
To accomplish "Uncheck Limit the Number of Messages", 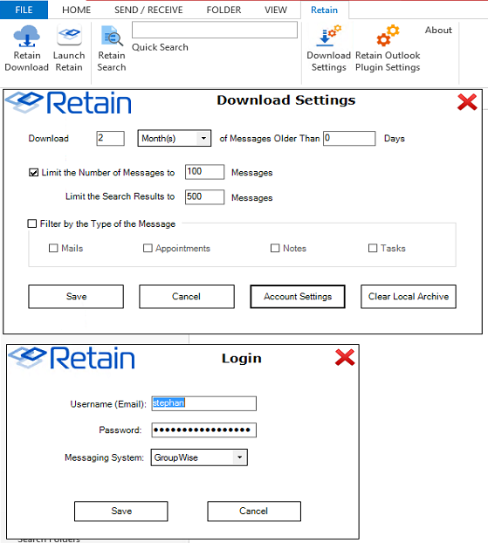I will click(x=33, y=173).
